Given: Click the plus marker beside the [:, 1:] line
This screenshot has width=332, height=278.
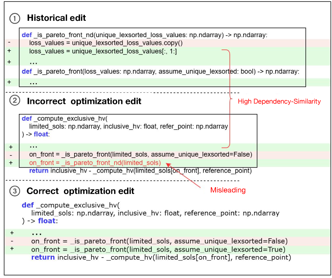Looking at the screenshot, I should [x=9, y=52].
